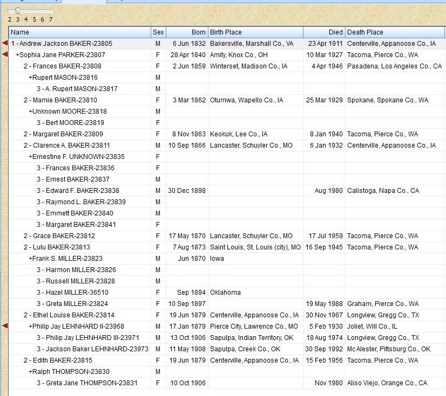The image size is (446, 396).
Task: Select row Ernest BAKER-23837
Action: [x=227, y=179]
